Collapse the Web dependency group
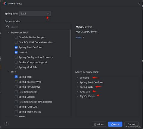143x129 pixels. [x=8, y=72]
